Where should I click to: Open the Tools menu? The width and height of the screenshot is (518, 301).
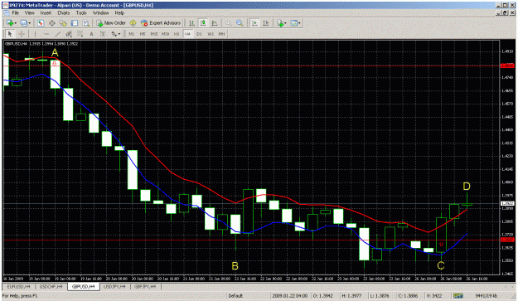[81, 13]
